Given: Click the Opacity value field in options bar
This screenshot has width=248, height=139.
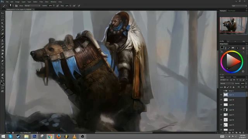Looking at the screenshot, I should click(50, 6).
